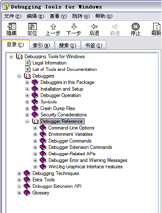Expand the Debugger Extension API node
Viewport: 162px width, 213px height.
tap(19, 186)
